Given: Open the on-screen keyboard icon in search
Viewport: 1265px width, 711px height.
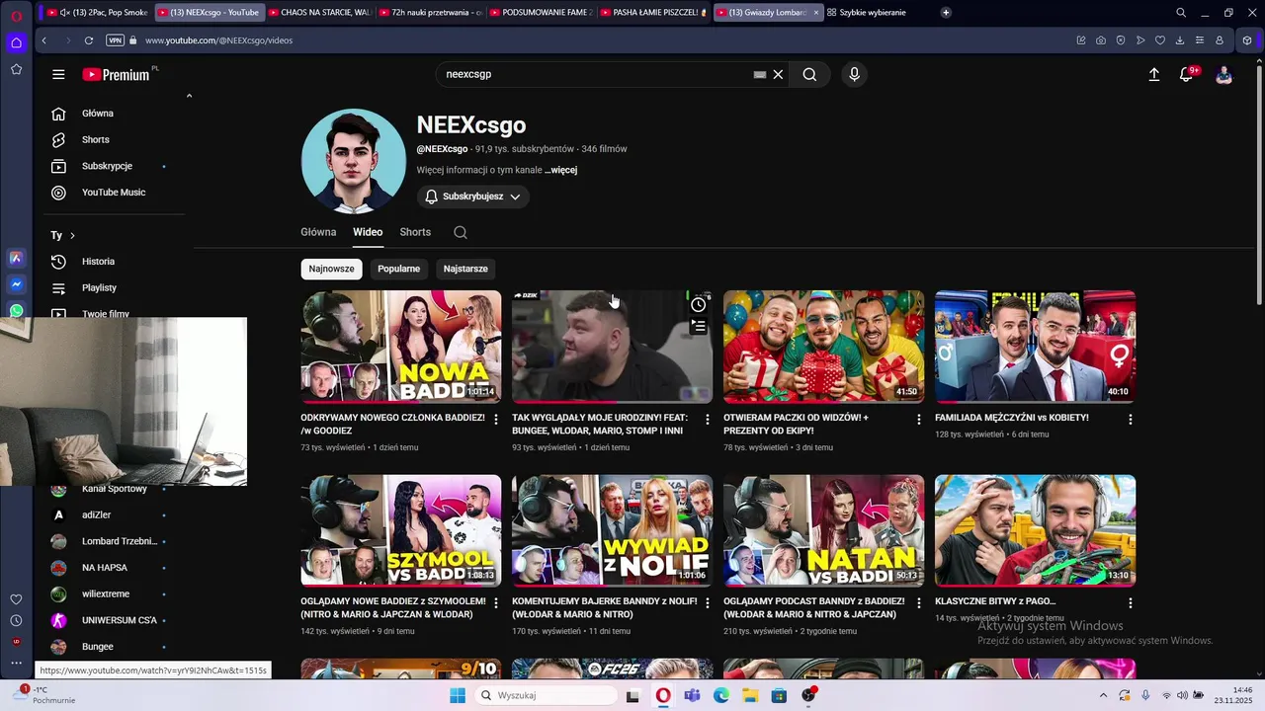Looking at the screenshot, I should [x=760, y=74].
